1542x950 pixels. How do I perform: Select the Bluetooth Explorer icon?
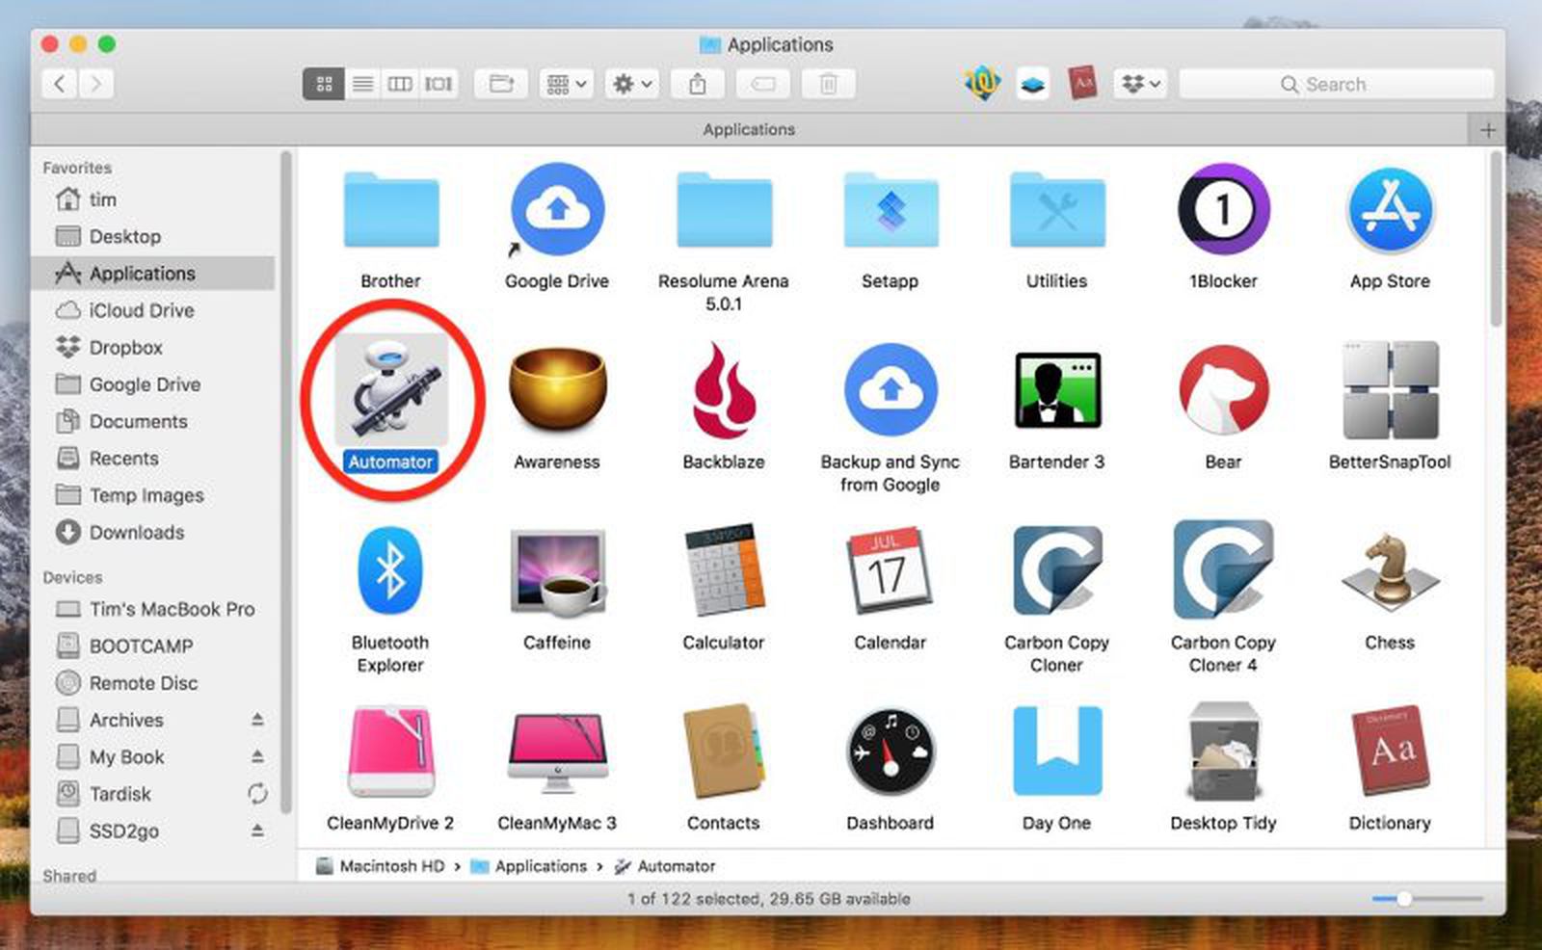tap(390, 571)
